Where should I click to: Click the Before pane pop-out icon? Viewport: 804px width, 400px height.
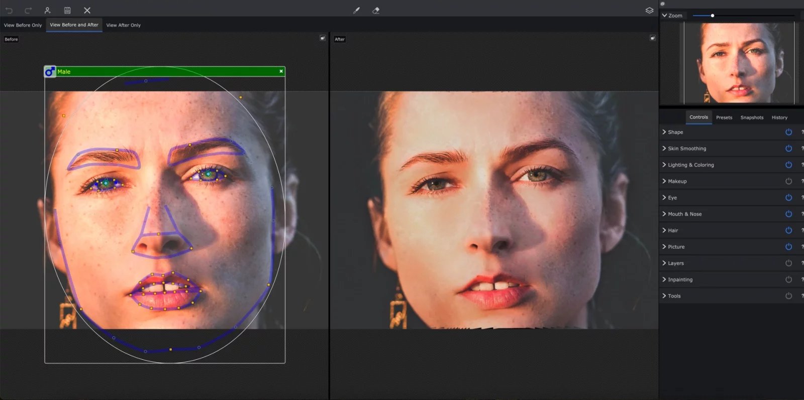point(323,38)
